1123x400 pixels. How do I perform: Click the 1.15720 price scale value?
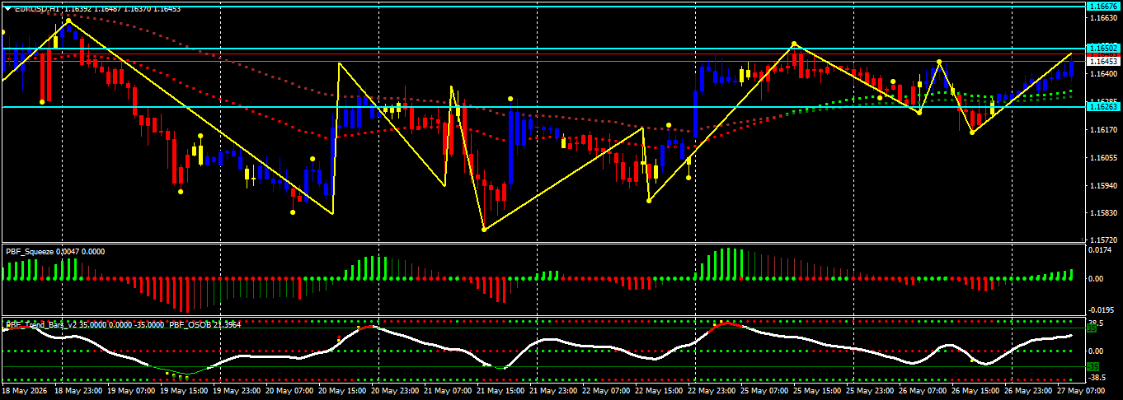point(1103,239)
